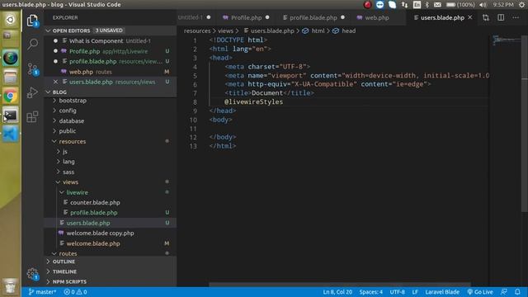The width and height of the screenshot is (528, 297).
Task: Click the Open Changes icon in editor toolbar
Action: [486, 17]
